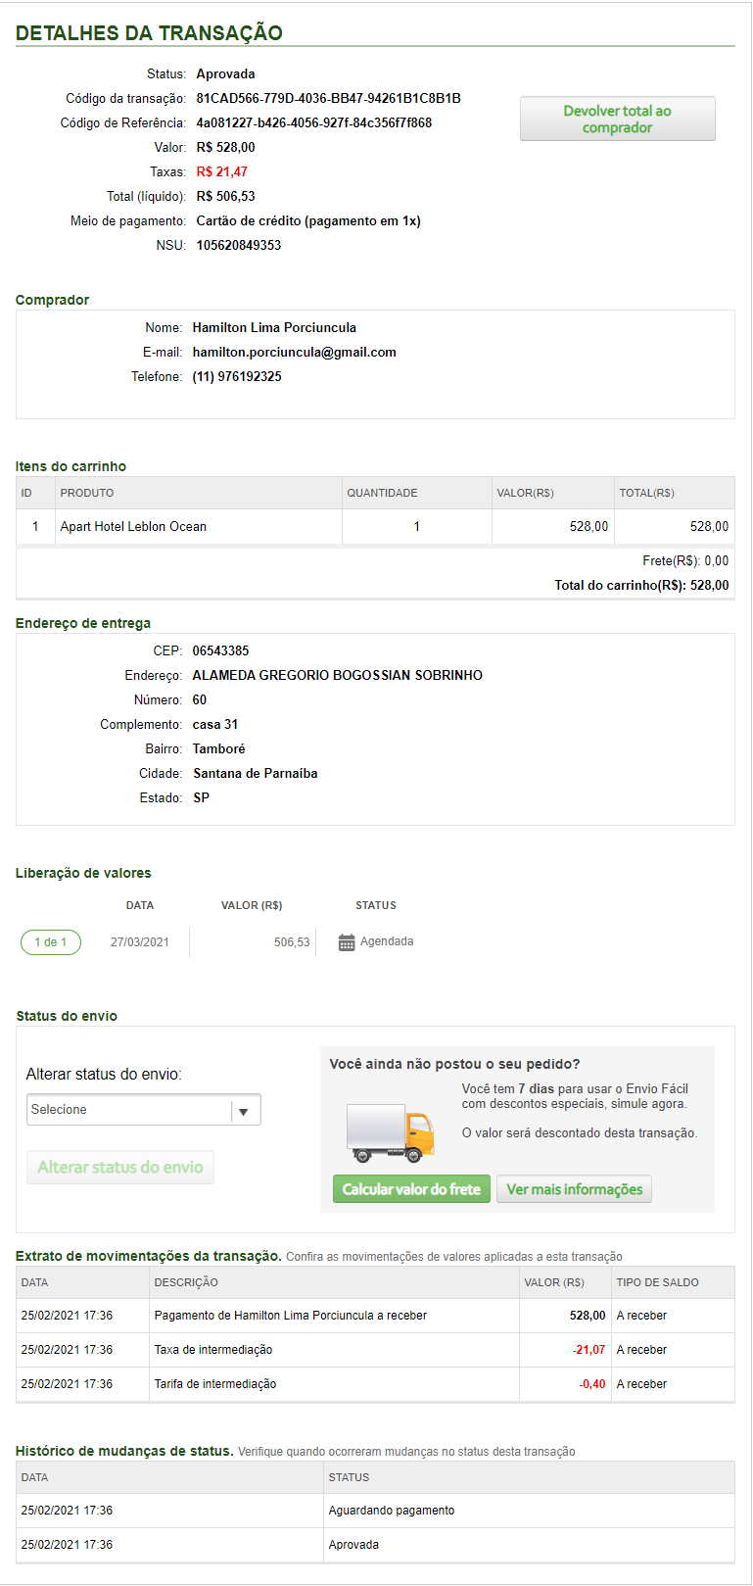Click the TIPO DE SALDO column header
753x1586 pixels.
click(657, 1282)
